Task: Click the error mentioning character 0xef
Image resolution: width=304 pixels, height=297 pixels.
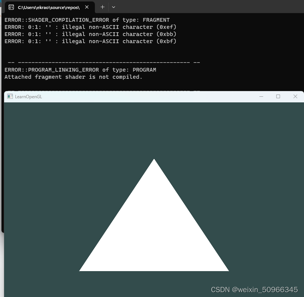Action: tap(90, 27)
